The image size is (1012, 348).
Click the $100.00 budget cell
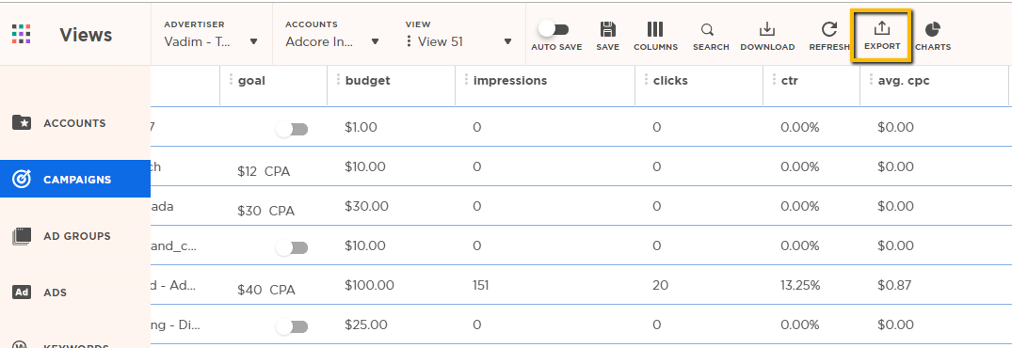coord(369,285)
